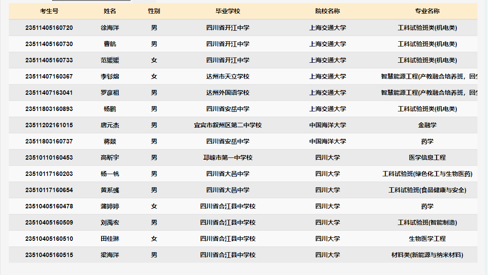Click the 医学信息工程 major cell
Screen dimensions: 488x275
[427, 157]
